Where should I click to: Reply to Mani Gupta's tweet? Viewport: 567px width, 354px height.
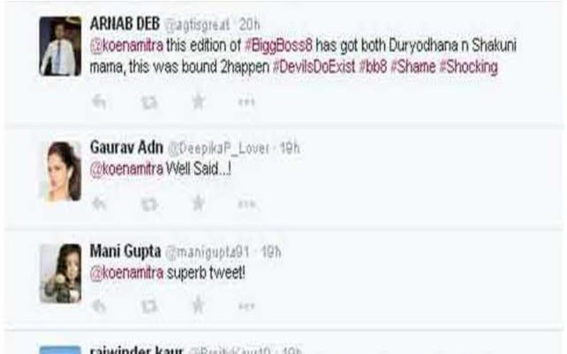(x=99, y=307)
